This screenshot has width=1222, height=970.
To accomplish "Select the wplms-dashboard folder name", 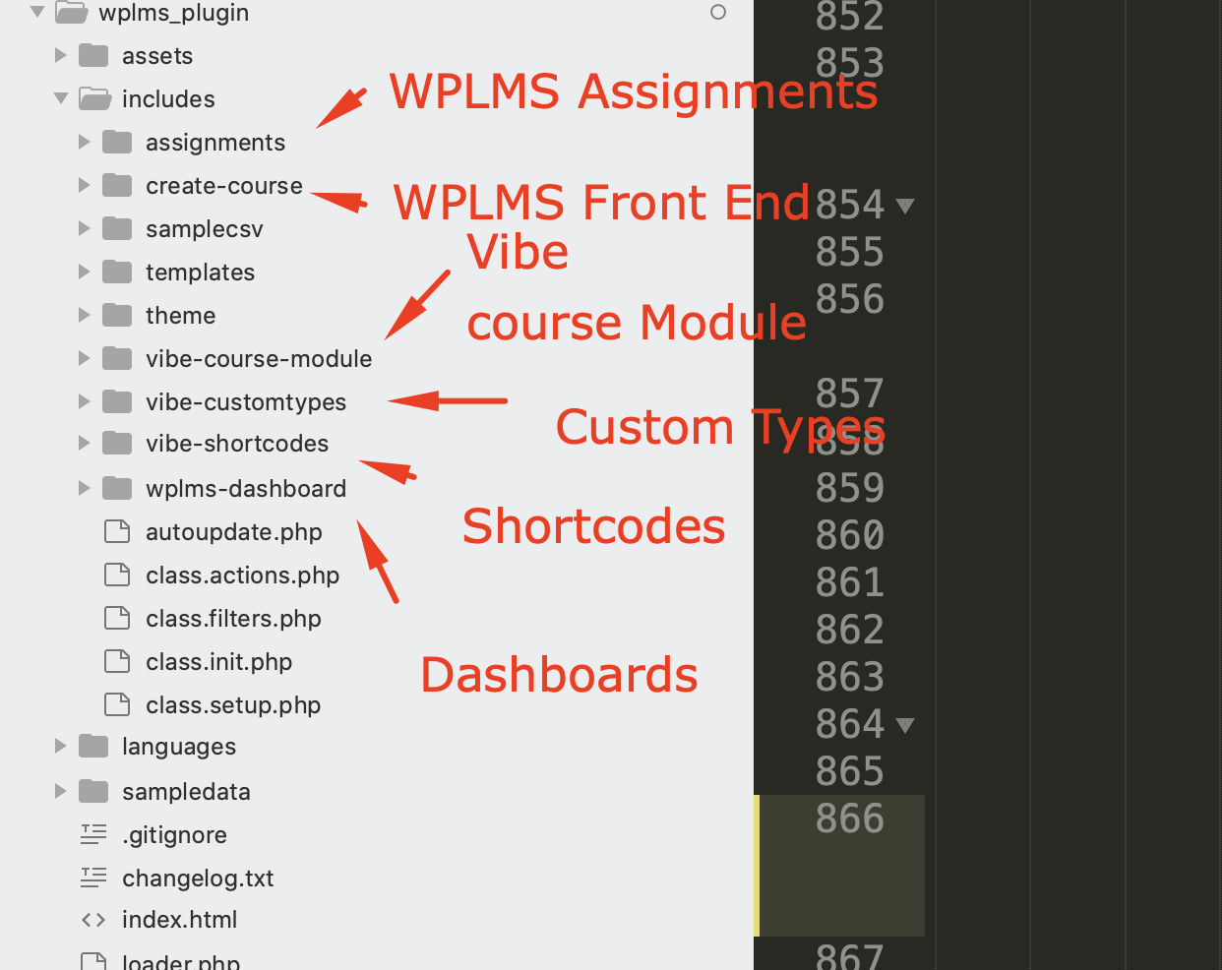I will [246, 489].
